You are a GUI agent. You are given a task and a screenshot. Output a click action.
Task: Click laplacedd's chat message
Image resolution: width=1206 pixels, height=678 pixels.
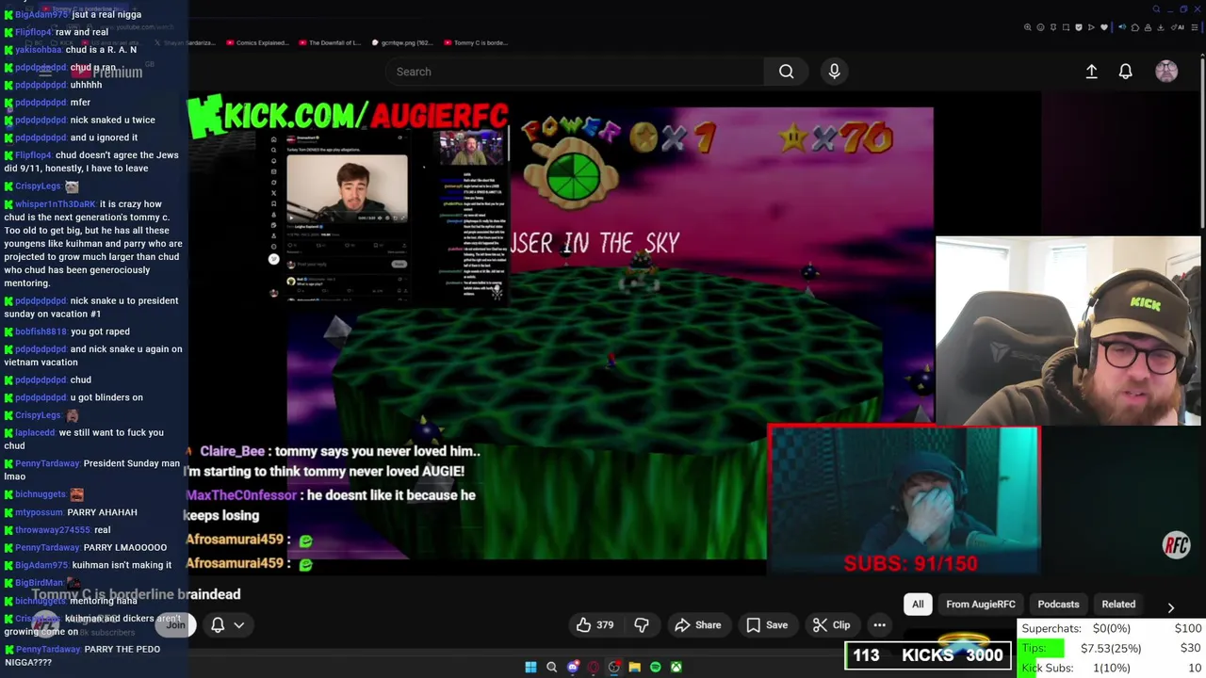pyautogui.click(x=84, y=439)
